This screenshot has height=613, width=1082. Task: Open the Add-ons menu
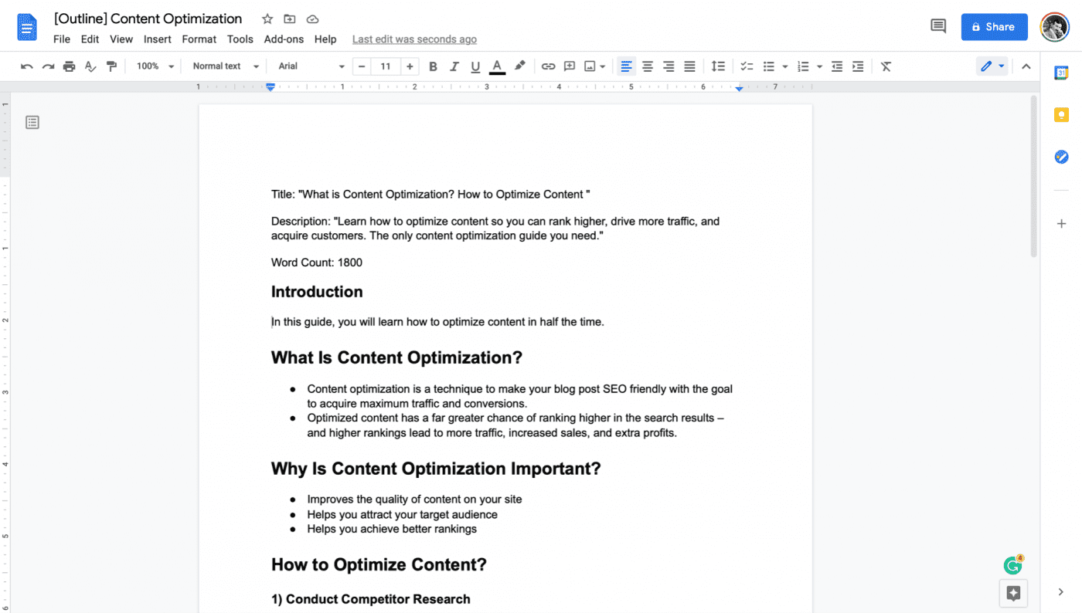(x=284, y=39)
